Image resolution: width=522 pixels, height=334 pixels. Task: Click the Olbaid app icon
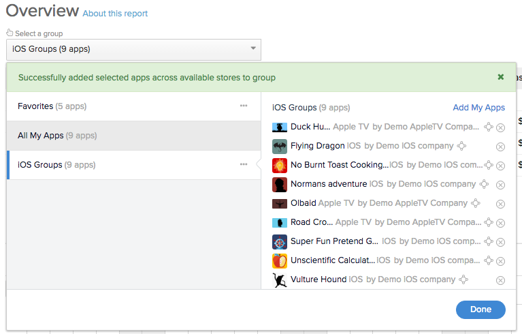pos(280,204)
